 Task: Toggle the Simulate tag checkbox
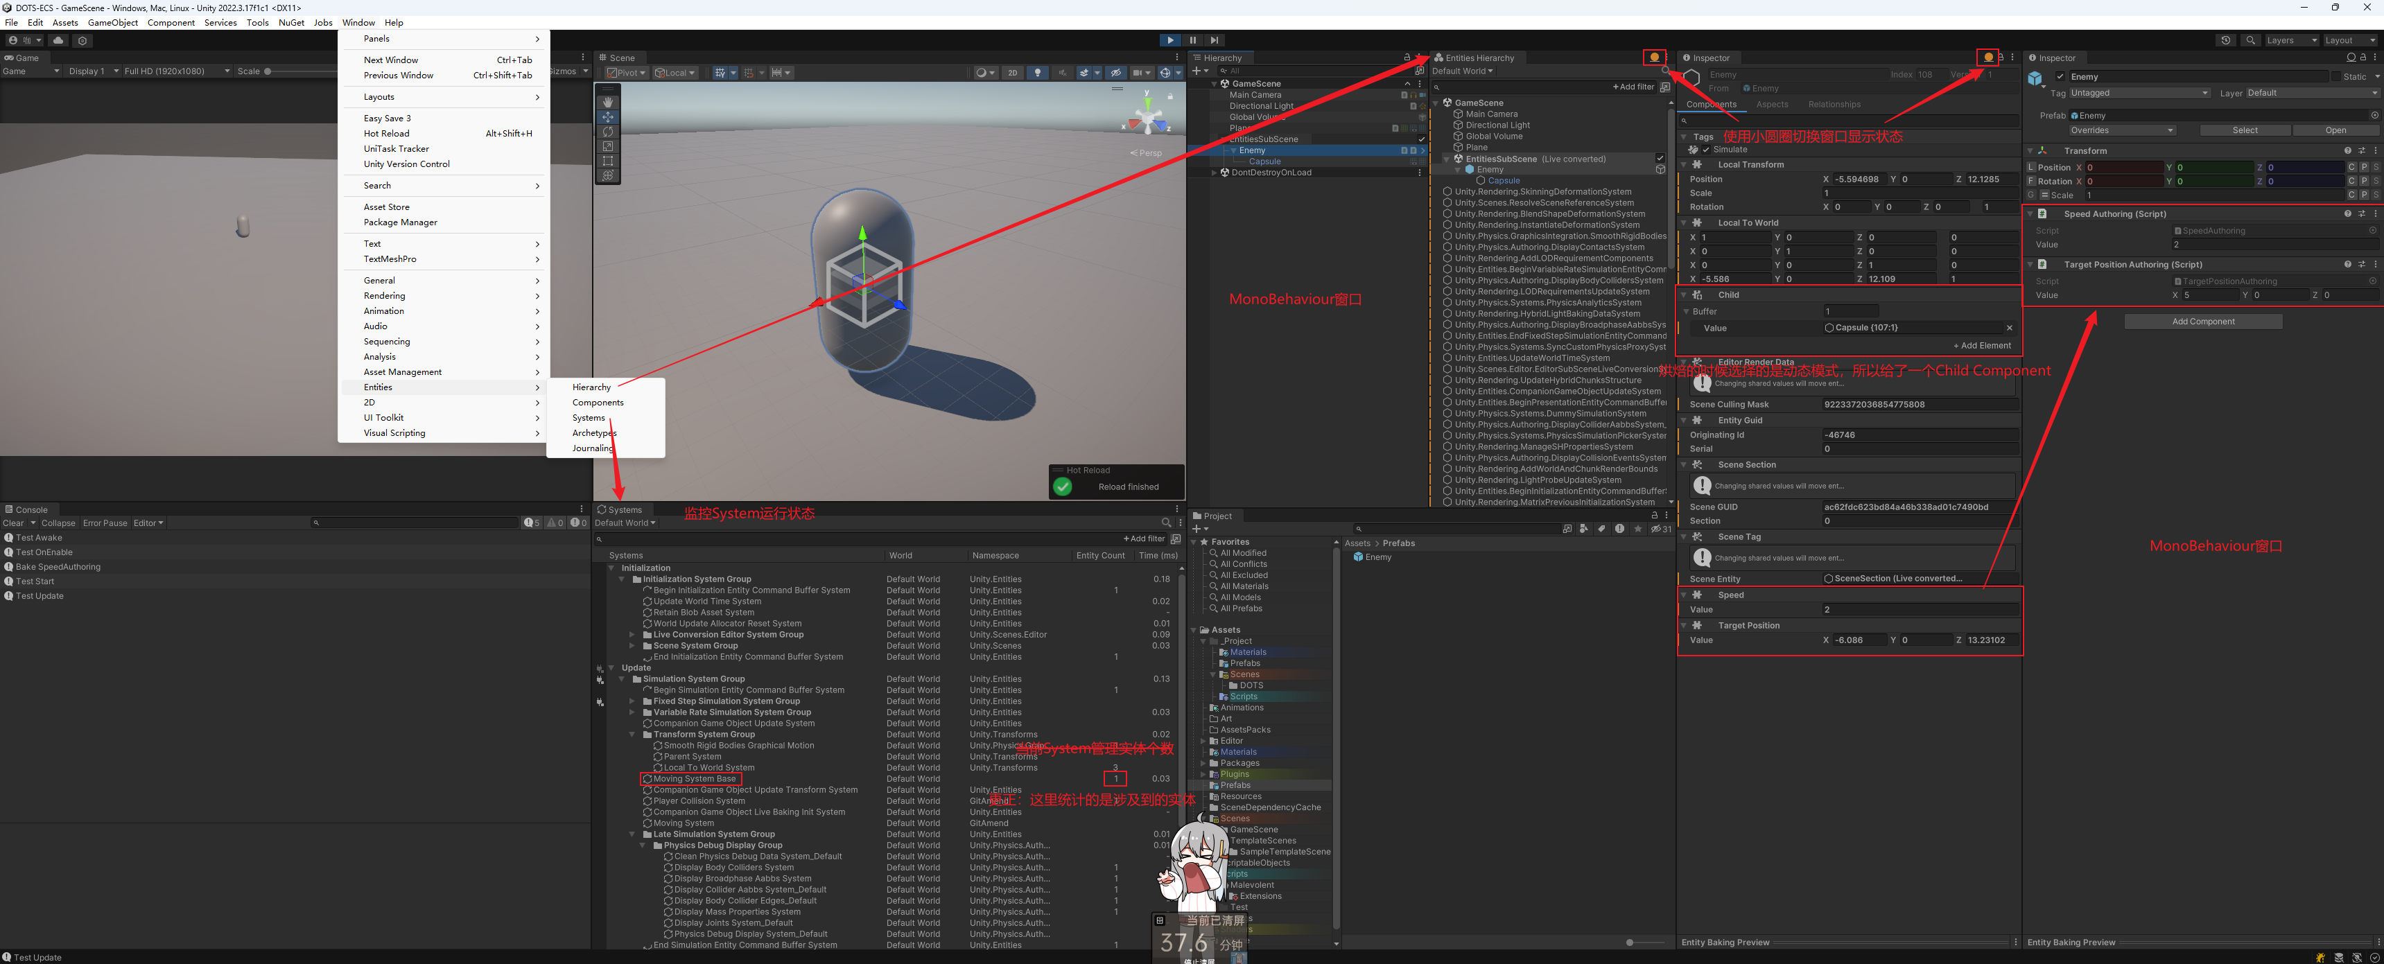pos(1705,150)
